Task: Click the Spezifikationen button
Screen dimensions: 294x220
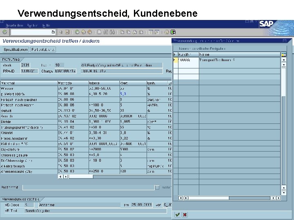Action: click(16, 50)
